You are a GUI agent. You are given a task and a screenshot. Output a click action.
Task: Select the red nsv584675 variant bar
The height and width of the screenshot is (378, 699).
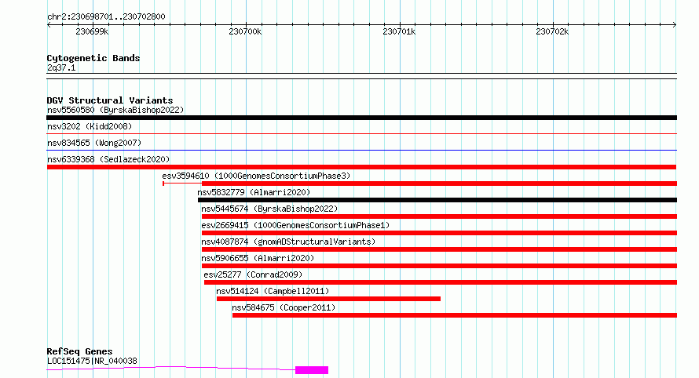click(455, 315)
